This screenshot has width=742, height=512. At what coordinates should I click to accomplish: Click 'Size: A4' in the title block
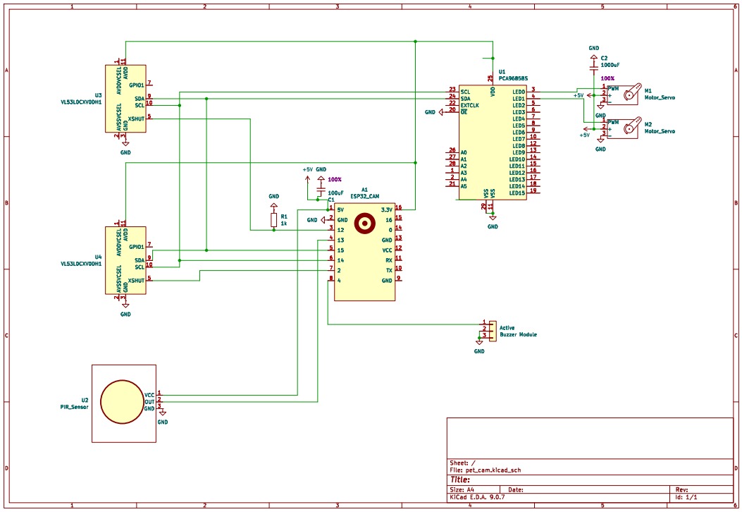point(462,489)
